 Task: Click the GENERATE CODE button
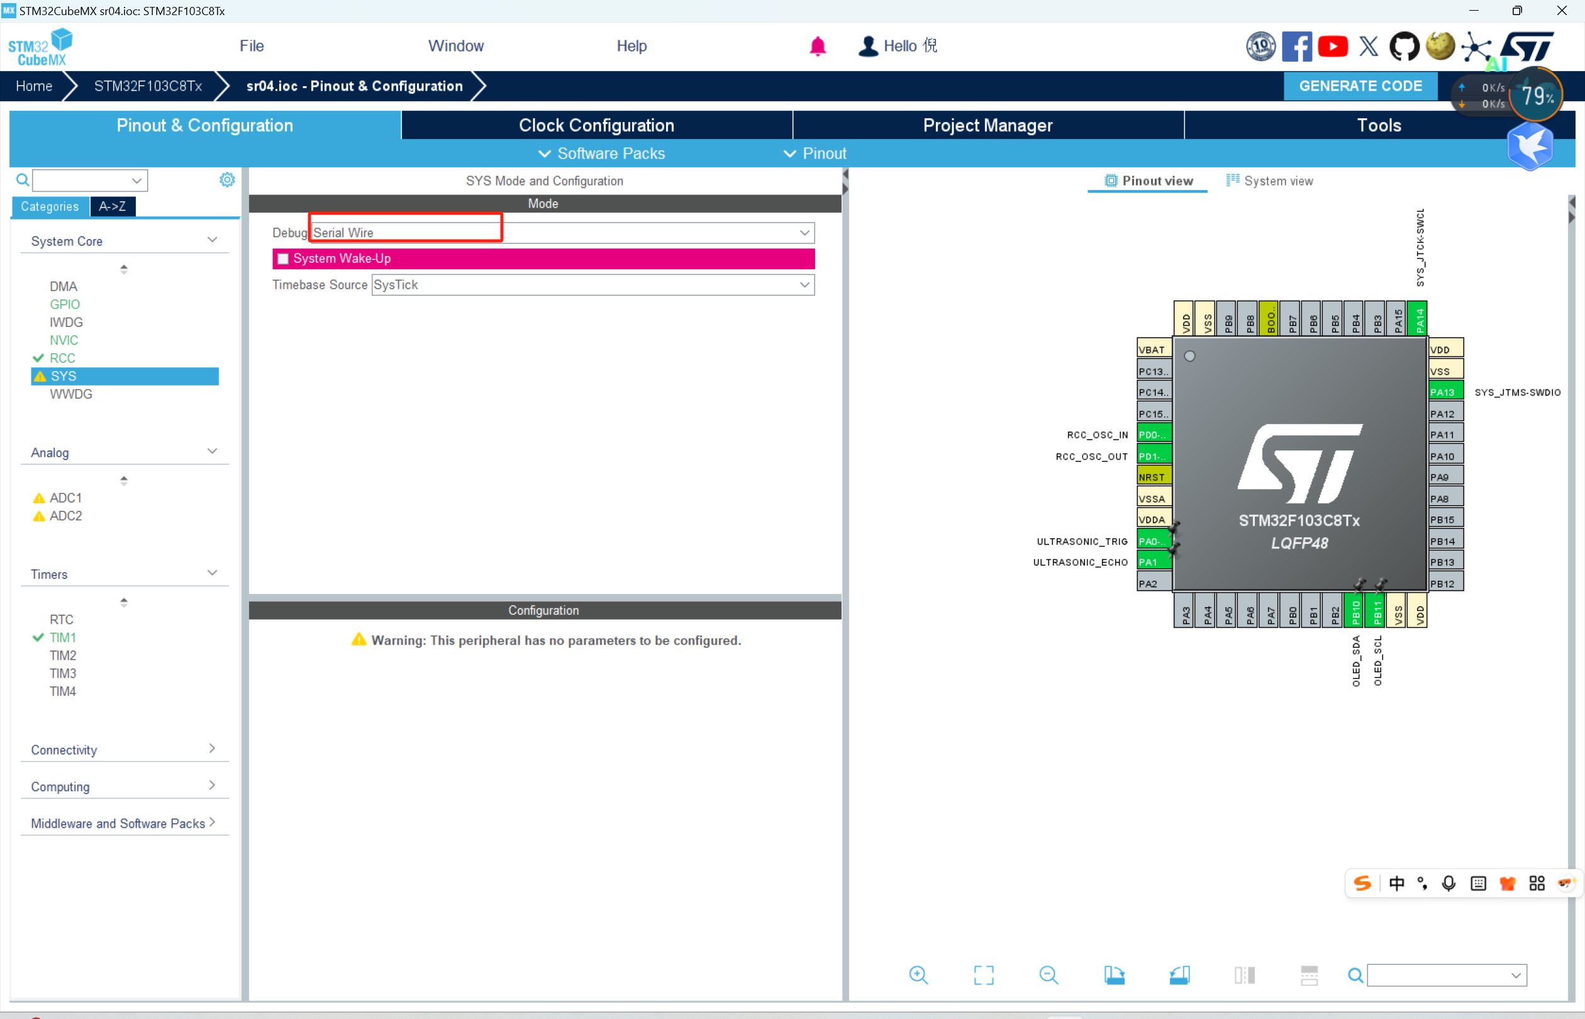tap(1360, 86)
